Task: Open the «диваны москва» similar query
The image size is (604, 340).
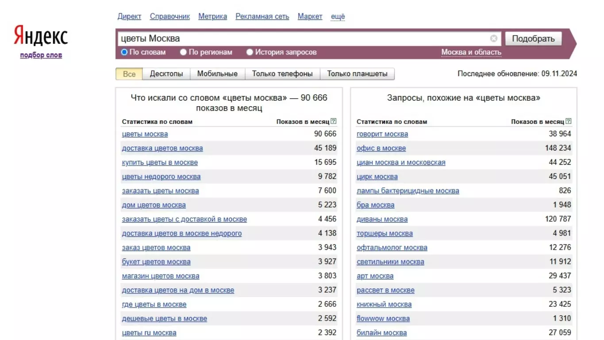Action: 382,219
